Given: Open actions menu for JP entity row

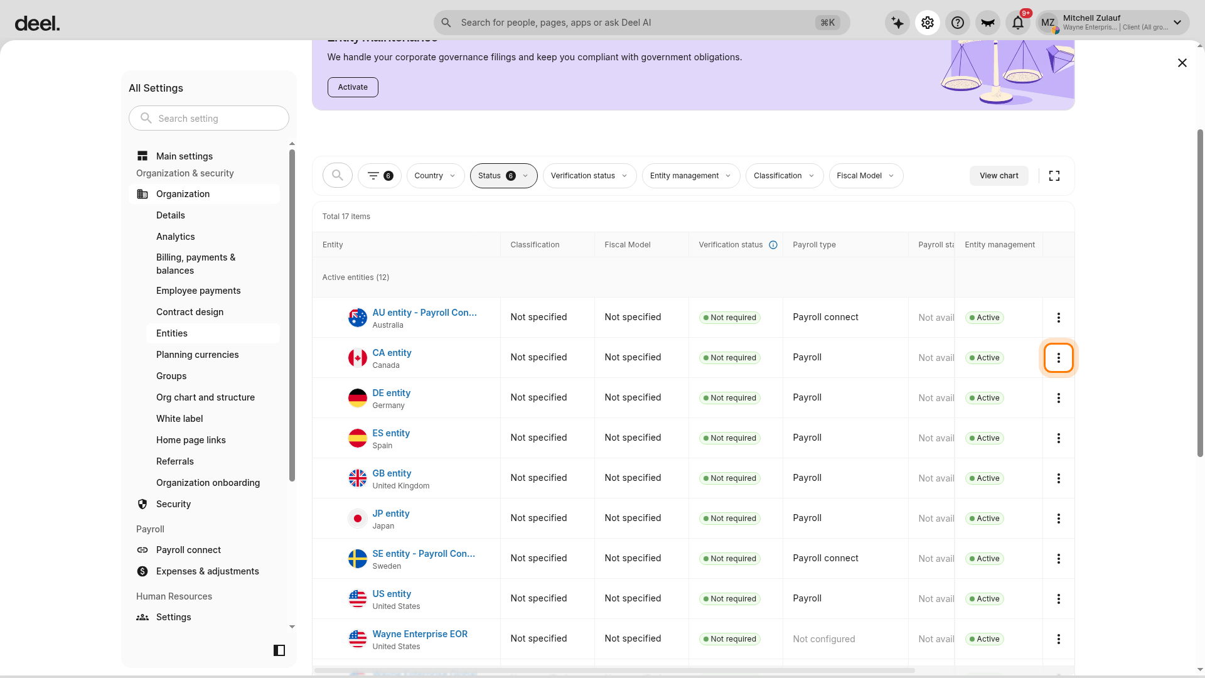Looking at the screenshot, I should pyautogui.click(x=1059, y=519).
